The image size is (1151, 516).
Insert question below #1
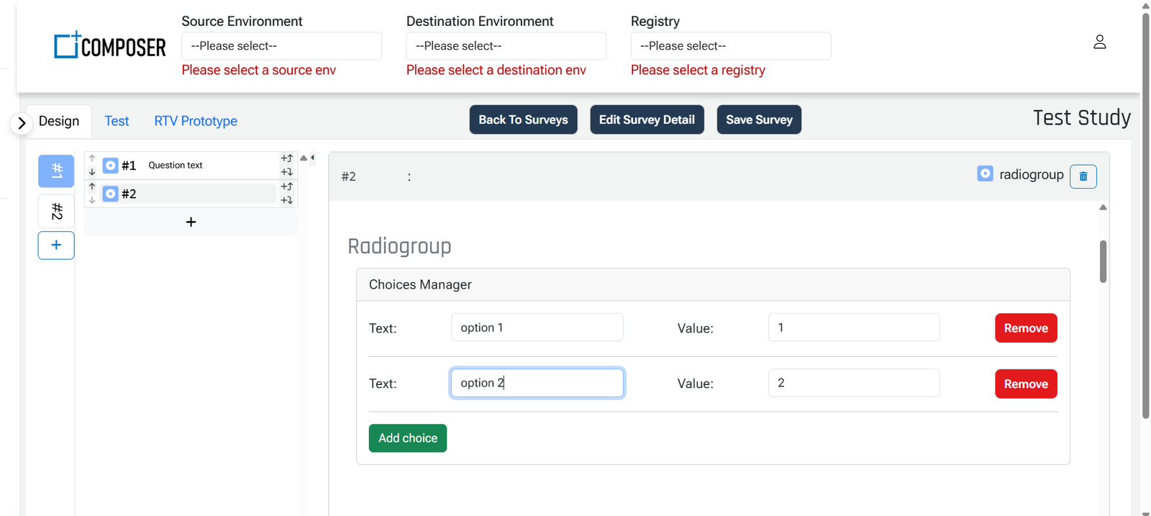point(286,172)
